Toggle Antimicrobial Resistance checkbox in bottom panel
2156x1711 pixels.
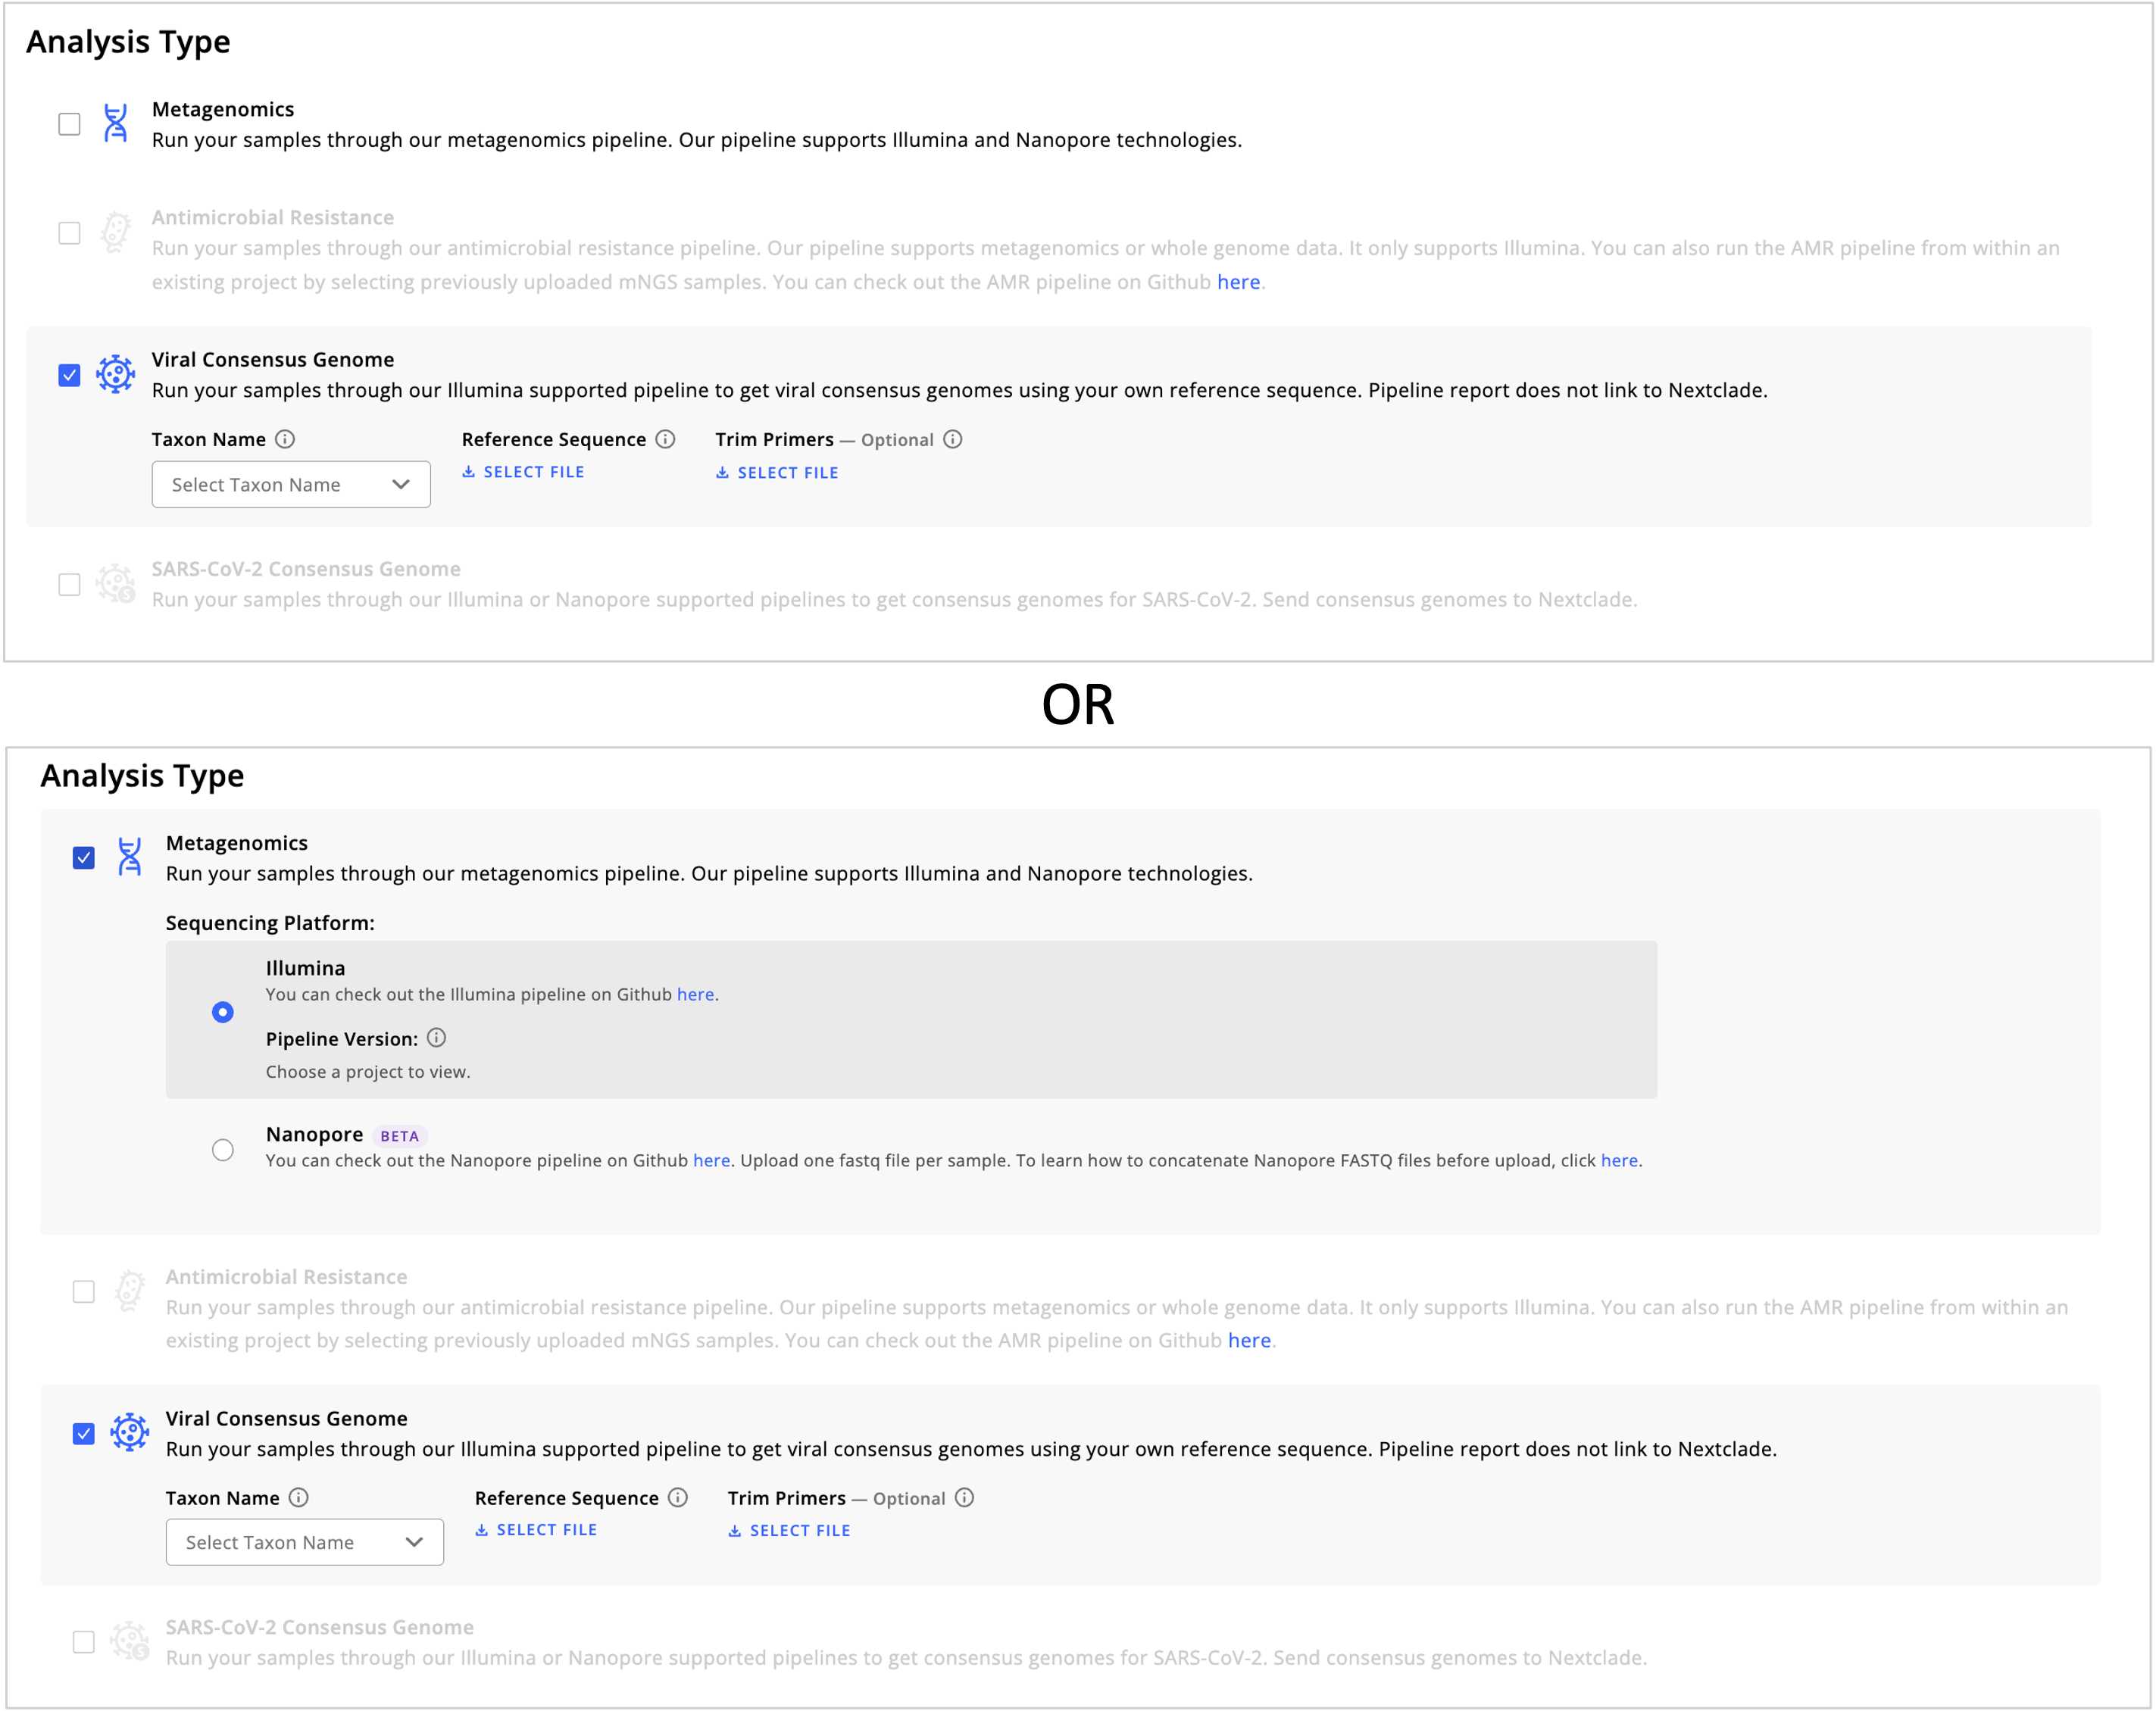coord(84,1292)
